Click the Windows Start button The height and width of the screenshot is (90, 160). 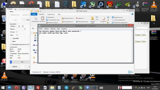3,87
